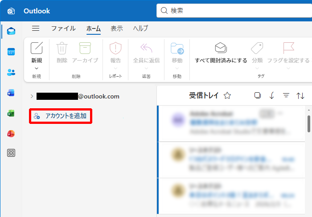Launch Excel from the sidebar
The height and width of the screenshot is (217, 312).
click(11, 113)
